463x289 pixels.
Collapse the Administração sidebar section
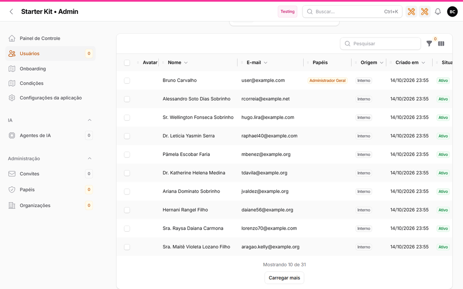pyautogui.click(x=89, y=158)
